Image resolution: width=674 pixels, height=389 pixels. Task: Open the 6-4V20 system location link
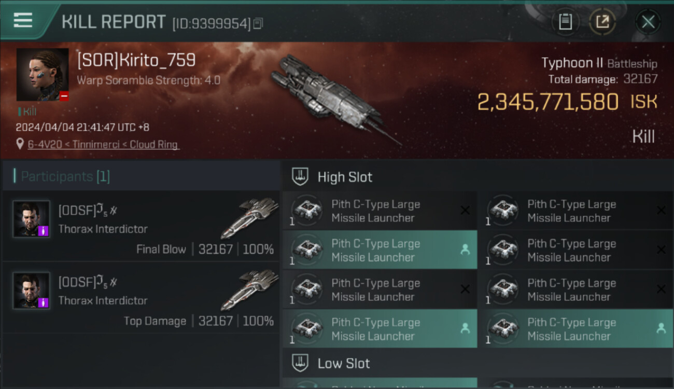pyautogui.click(x=103, y=145)
